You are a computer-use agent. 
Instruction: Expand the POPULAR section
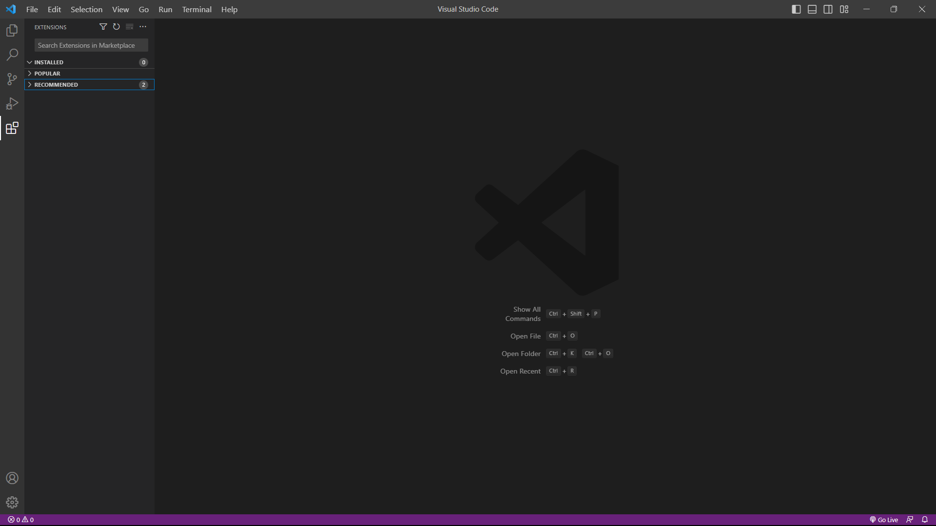(x=89, y=74)
